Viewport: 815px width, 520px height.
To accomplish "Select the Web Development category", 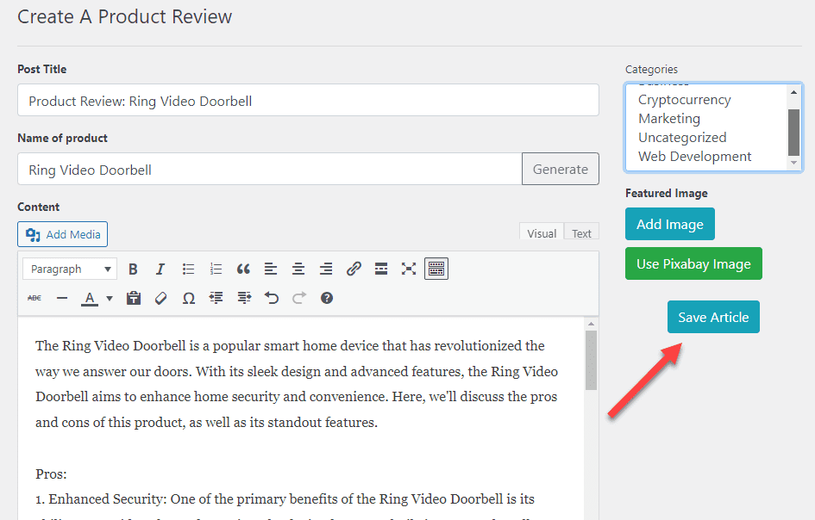I will (695, 156).
